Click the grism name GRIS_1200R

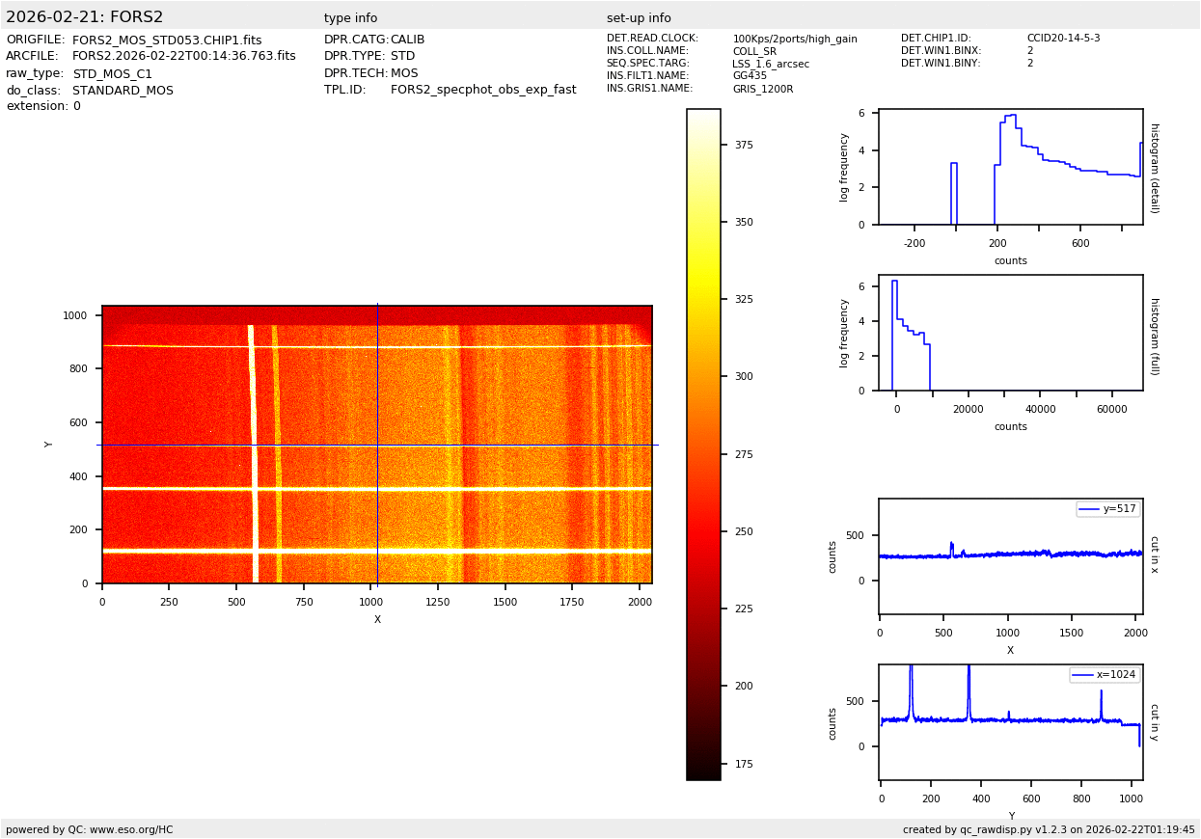(x=762, y=89)
